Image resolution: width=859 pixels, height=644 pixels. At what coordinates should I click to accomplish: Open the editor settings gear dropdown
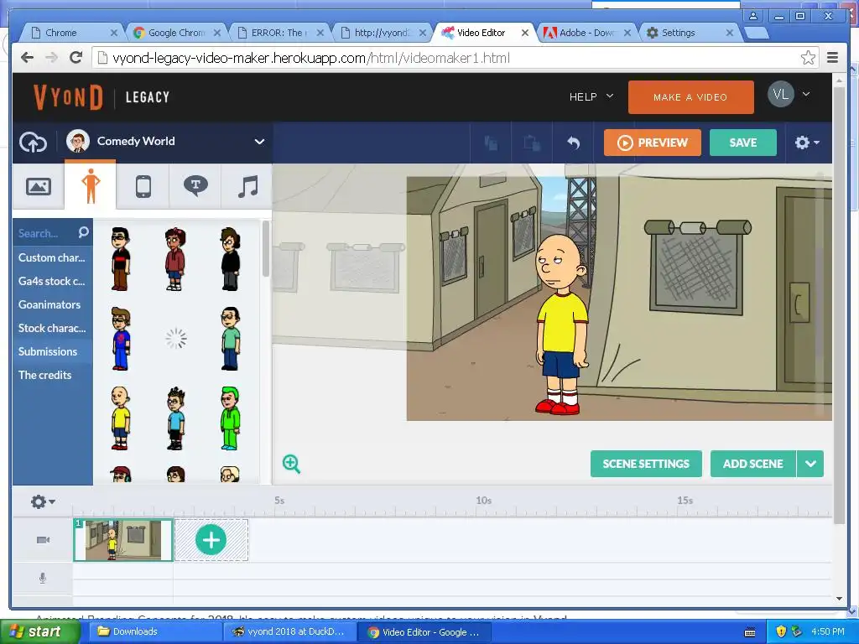(x=806, y=143)
